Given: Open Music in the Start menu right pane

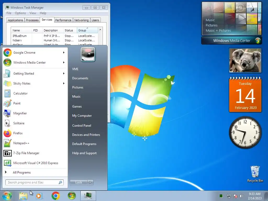Looking at the screenshot, I should (x=76, y=97).
